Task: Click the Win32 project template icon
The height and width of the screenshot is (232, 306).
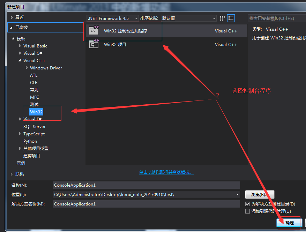Action: coord(94,44)
